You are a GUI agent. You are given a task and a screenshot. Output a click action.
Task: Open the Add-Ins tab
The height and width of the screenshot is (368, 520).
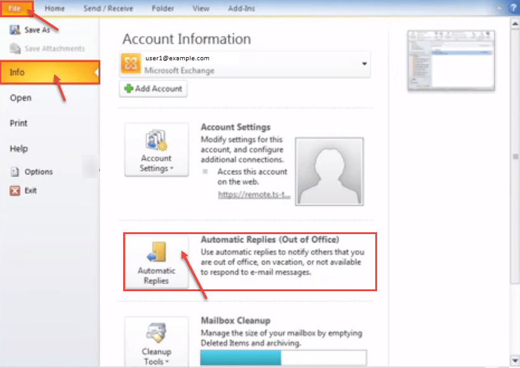tap(241, 8)
